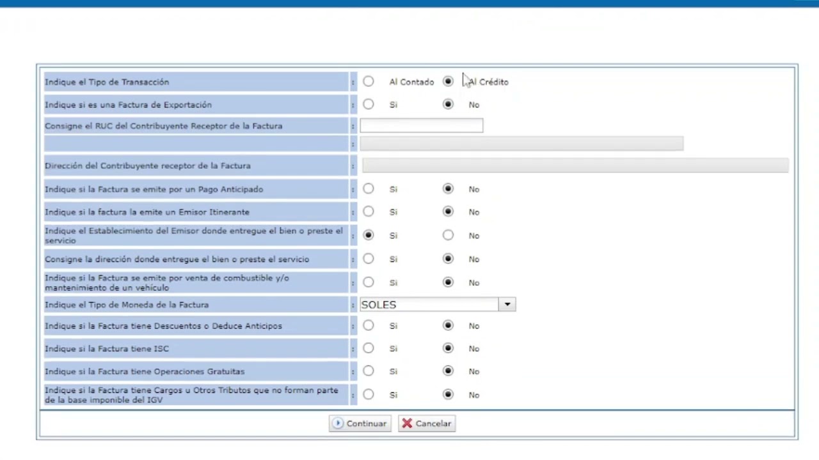Choose 'No' for Factura de Exportación
Viewport: 819px width, 460px height.
pyautogui.click(x=448, y=104)
